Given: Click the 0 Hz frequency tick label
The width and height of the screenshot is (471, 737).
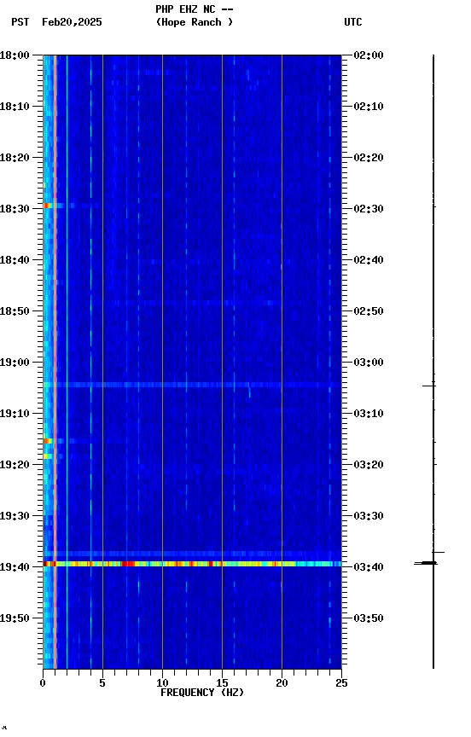Looking at the screenshot, I should pos(43,683).
